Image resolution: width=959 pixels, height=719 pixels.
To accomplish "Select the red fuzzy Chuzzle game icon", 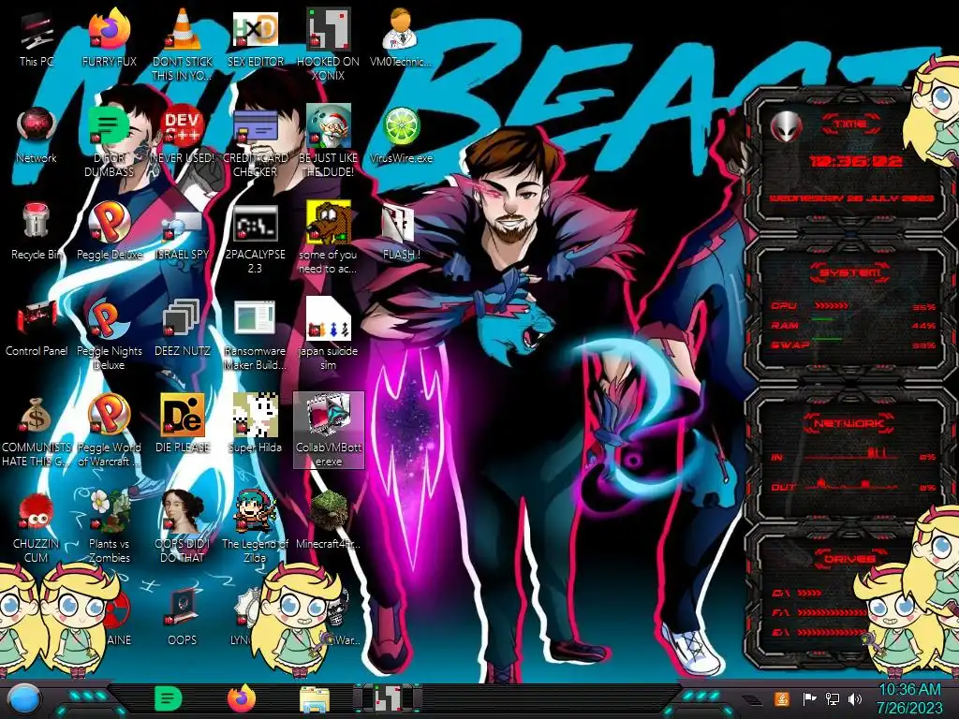I will (37, 527).
